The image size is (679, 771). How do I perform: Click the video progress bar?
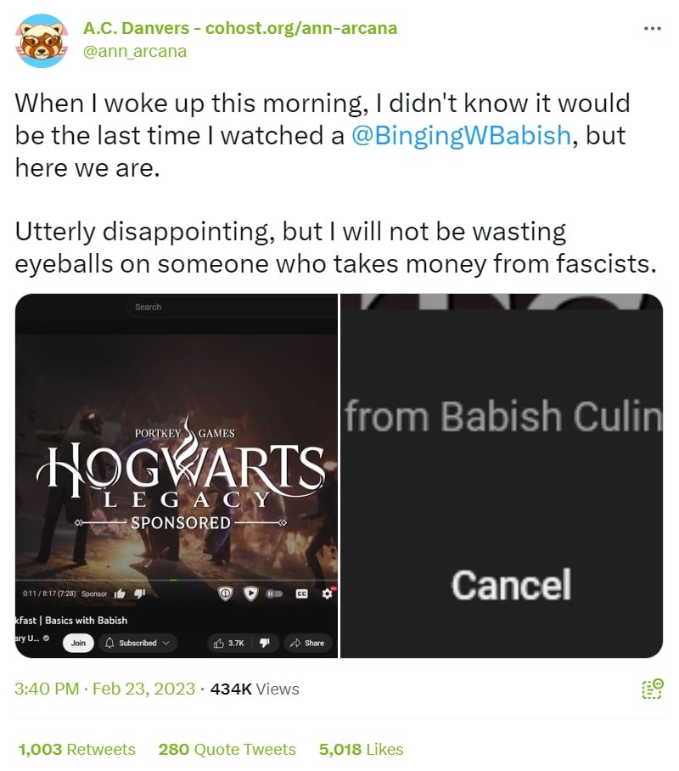[x=176, y=580]
